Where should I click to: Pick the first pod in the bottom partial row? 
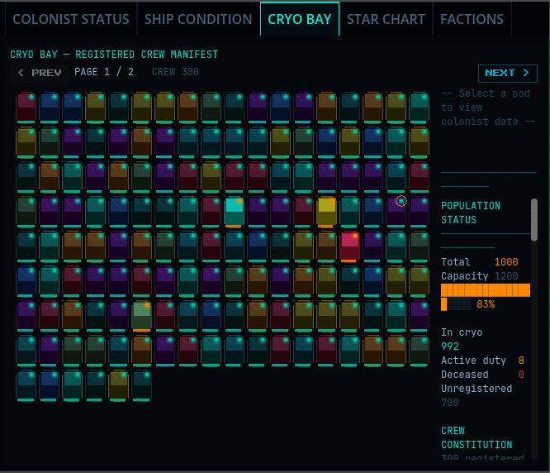(x=26, y=386)
